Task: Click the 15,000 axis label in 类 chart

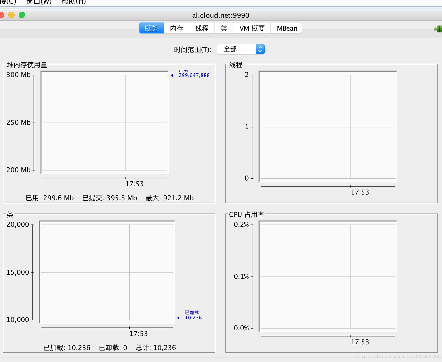Action: click(18, 272)
